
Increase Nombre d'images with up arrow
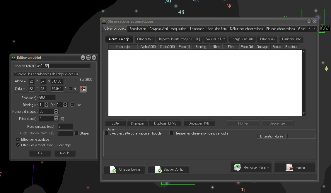[x=56, y=110]
